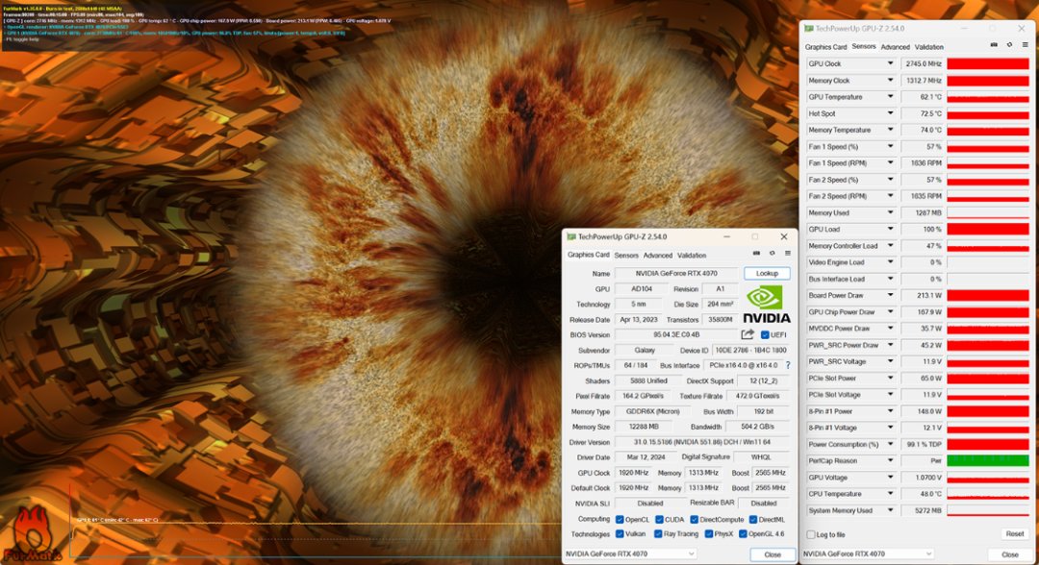The height and width of the screenshot is (565, 1039).
Task: Open hamburger menu in Graphics Card window
Action: 788,254
